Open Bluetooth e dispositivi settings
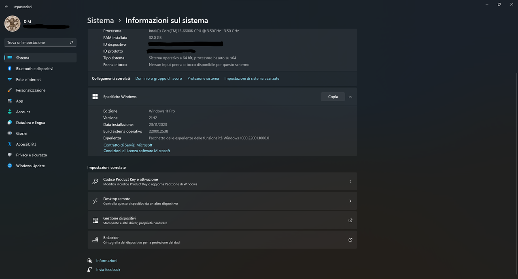This screenshot has height=279, width=518. 40,68
